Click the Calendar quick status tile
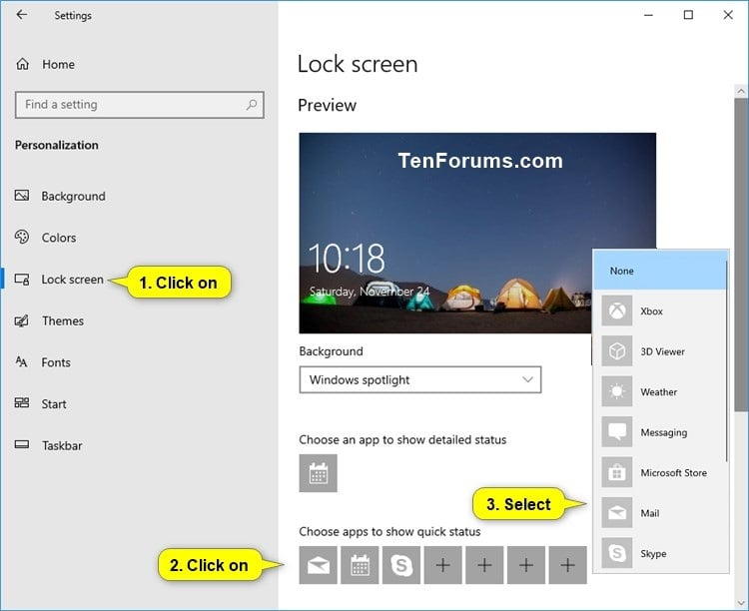Screen dimensions: 749x611 pos(360,565)
